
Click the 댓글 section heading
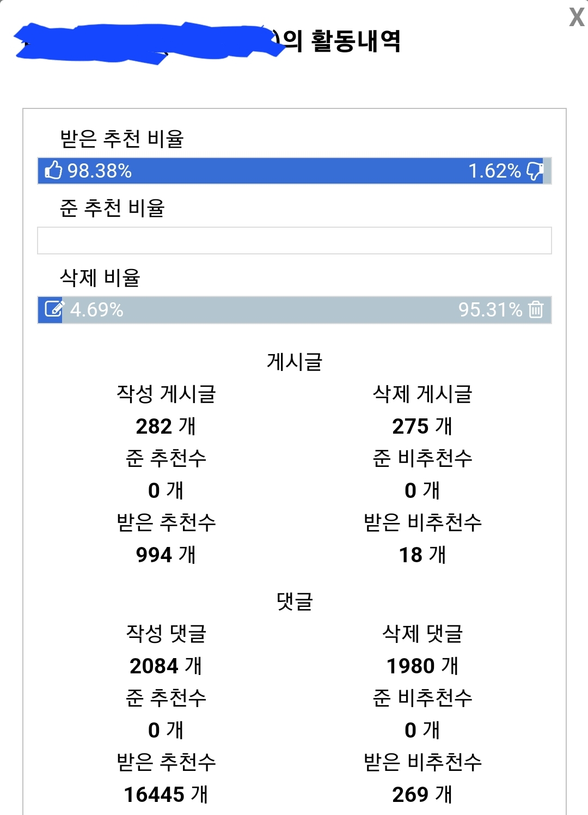tap(295, 601)
